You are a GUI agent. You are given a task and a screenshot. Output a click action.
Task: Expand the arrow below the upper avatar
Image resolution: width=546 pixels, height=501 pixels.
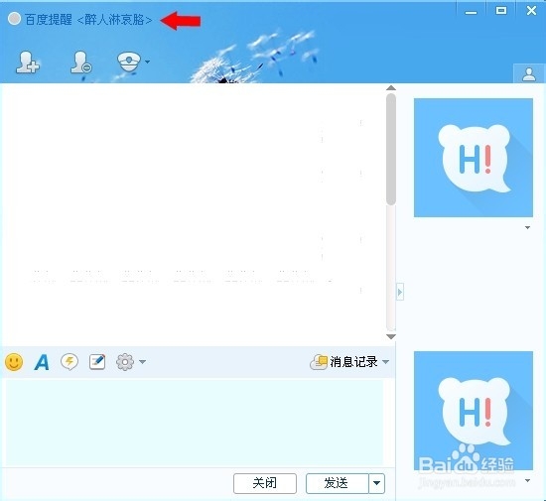(x=527, y=227)
